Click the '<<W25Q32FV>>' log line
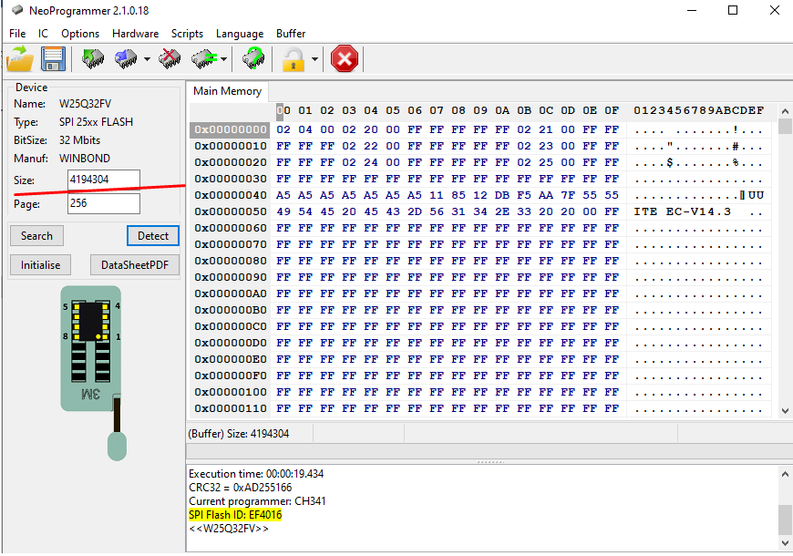 pyautogui.click(x=229, y=529)
